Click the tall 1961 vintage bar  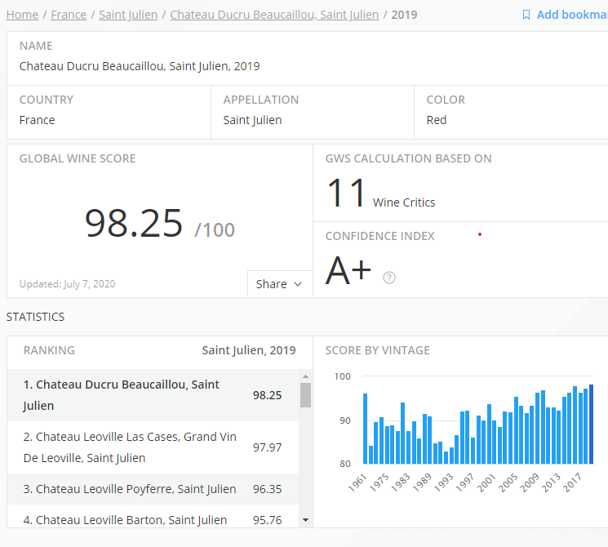(x=366, y=429)
